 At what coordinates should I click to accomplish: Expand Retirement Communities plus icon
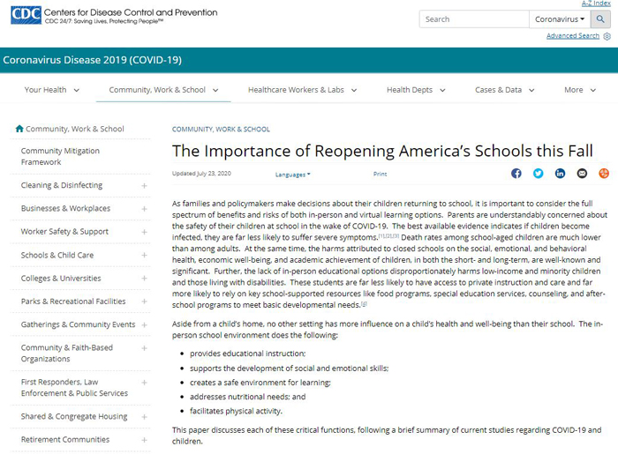(x=144, y=440)
